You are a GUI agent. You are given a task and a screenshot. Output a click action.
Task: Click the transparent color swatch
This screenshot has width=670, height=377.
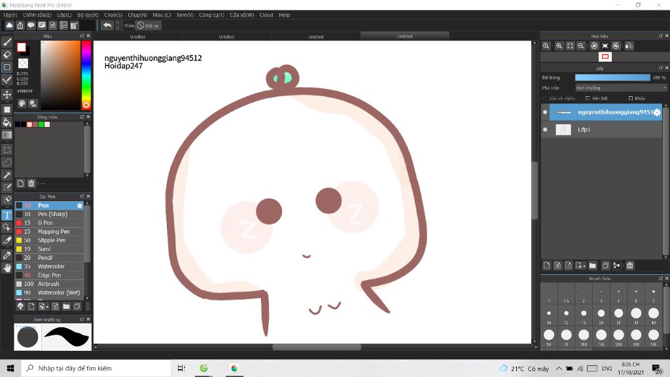(23, 63)
